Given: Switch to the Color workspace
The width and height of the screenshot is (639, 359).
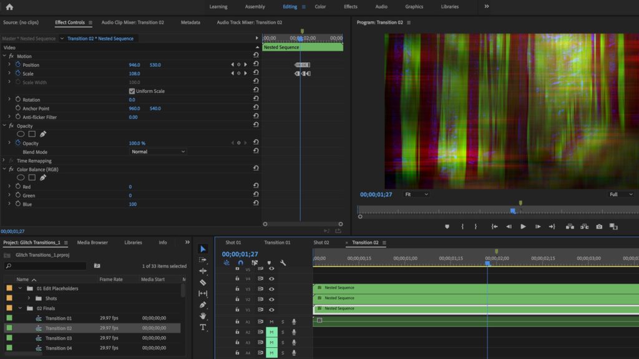Looking at the screenshot, I should click(x=320, y=7).
